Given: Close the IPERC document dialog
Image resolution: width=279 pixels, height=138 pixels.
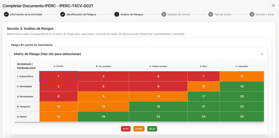Looking at the screenshot, I should point(273,5).
